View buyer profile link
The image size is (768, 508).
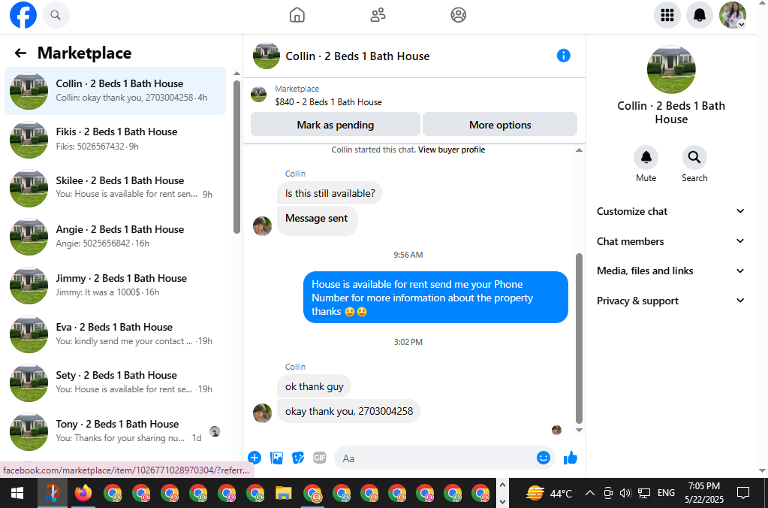[x=452, y=150]
